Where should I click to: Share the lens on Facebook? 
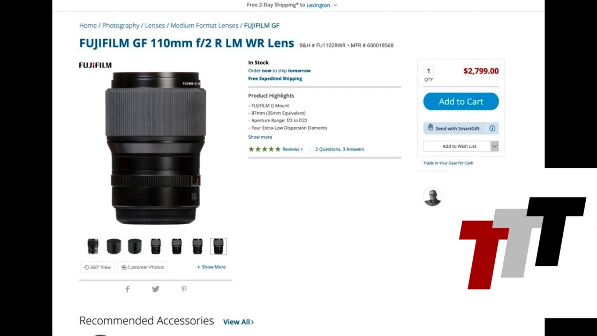[x=127, y=289]
